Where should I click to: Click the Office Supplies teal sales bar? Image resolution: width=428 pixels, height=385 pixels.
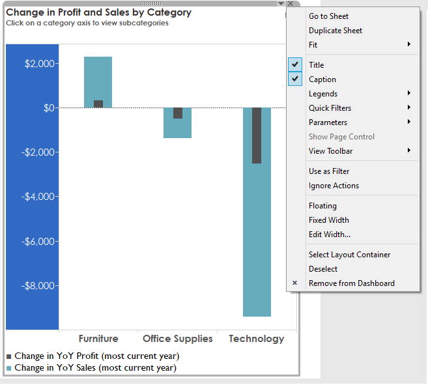click(x=177, y=128)
